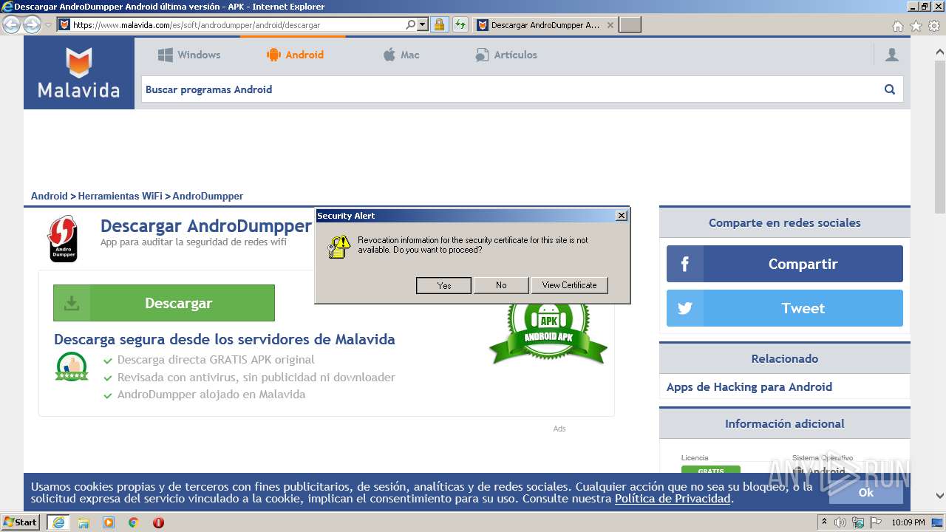Click the clock showing 10:09 PM

(x=908, y=522)
